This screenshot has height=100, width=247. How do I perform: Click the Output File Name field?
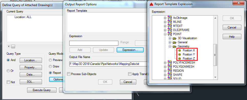(108, 64)
